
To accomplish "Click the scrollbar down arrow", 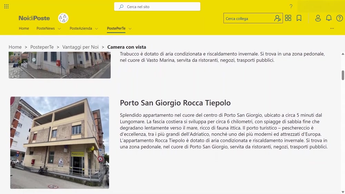I will (343, 192).
